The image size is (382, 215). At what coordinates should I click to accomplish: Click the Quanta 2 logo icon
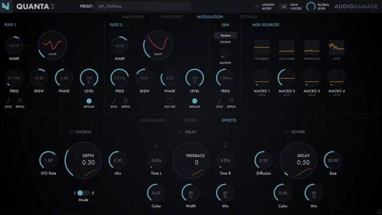click(5, 6)
